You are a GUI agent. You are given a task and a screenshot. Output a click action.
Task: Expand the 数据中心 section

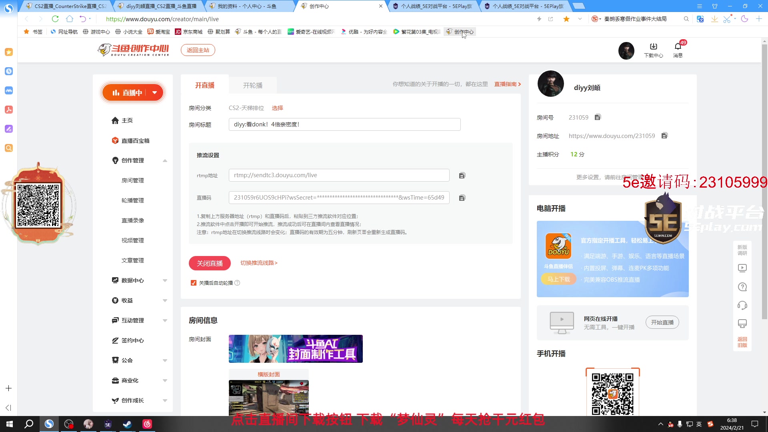click(x=165, y=280)
